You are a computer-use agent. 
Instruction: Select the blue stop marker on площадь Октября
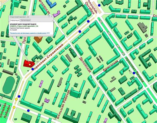pyautogui.click(x=99, y=5)
